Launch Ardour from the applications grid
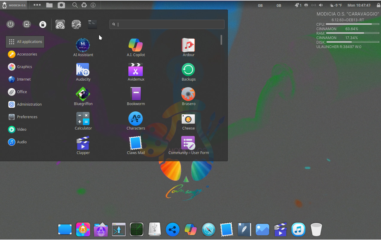This screenshot has width=381, height=240. point(189,47)
